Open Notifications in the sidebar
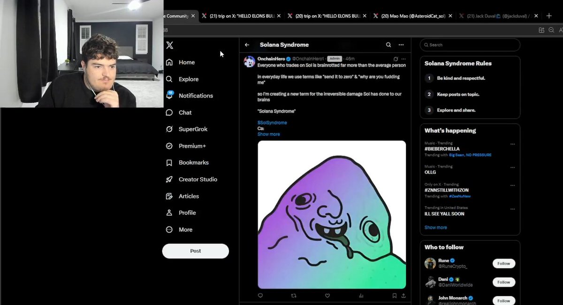This screenshot has height=305, width=563. pos(190,96)
